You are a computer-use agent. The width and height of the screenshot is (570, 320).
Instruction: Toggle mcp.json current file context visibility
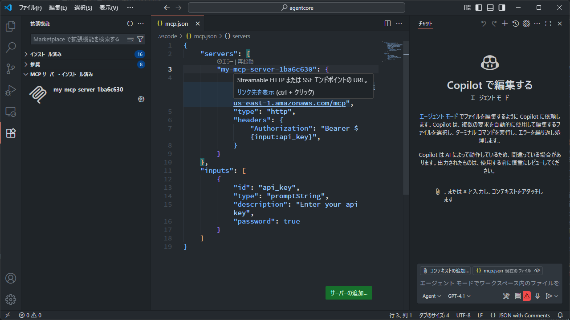pyautogui.click(x=537, y=271)
